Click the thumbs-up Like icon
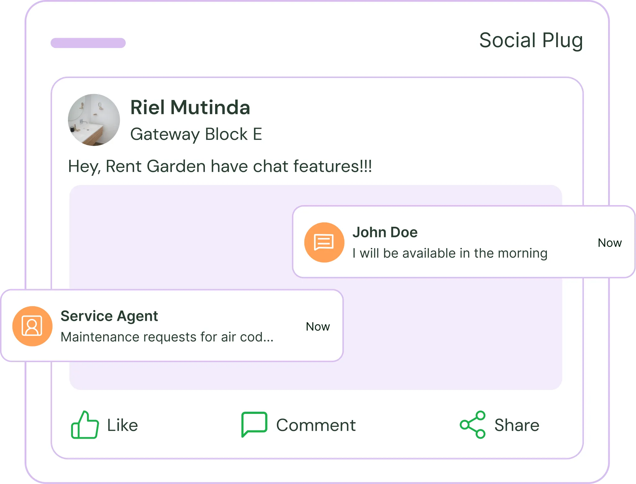Viewport: 636px width, 484px height. click(x=85, y=425)
